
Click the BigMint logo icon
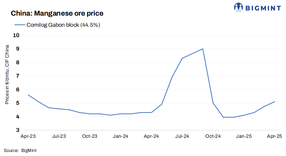coord(239,7)
